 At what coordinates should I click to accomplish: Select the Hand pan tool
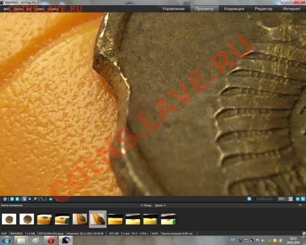pyautogui.click(x=24, y=199)
